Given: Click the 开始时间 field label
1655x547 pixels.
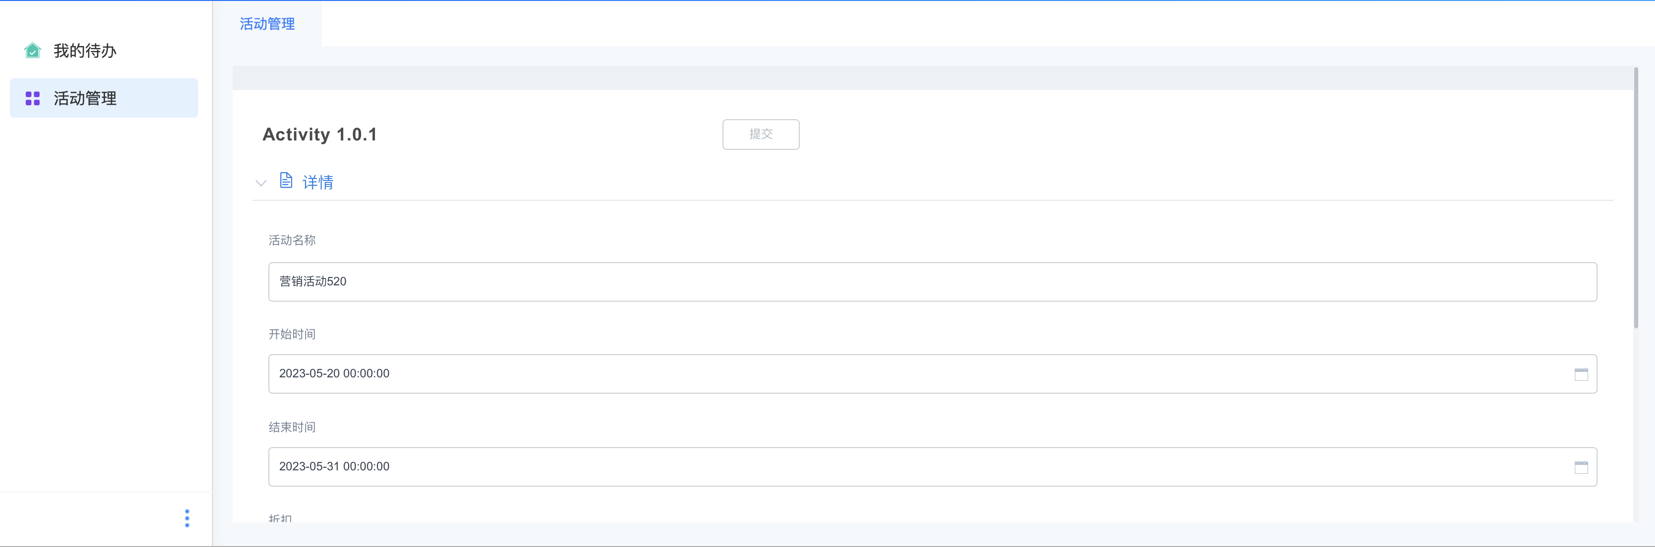Looking at the screenshot, I should pos(292,334).
